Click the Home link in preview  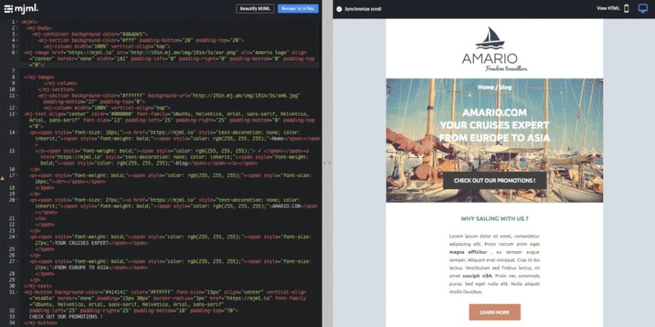point(485,86)
